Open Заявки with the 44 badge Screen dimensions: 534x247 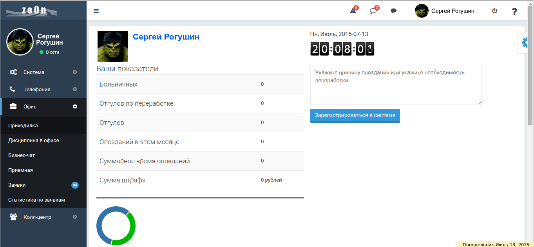[x=18, y=185]
